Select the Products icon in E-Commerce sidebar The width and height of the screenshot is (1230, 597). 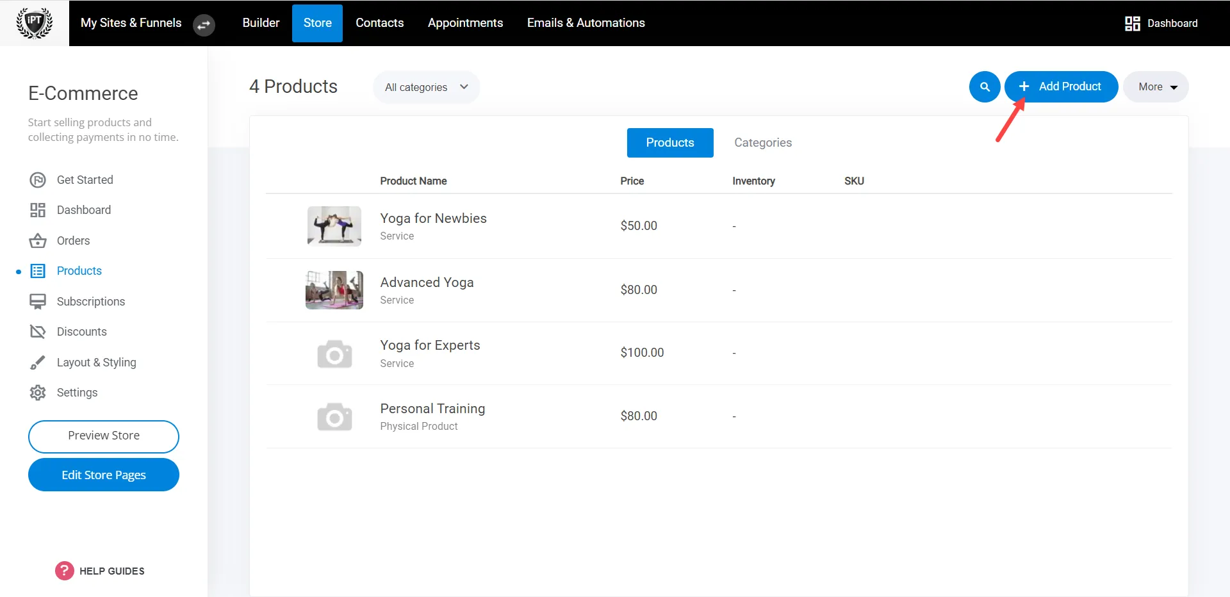(38, 270)
